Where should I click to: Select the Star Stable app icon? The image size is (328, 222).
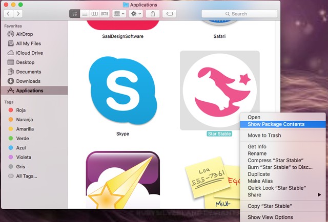pos(220,90)
